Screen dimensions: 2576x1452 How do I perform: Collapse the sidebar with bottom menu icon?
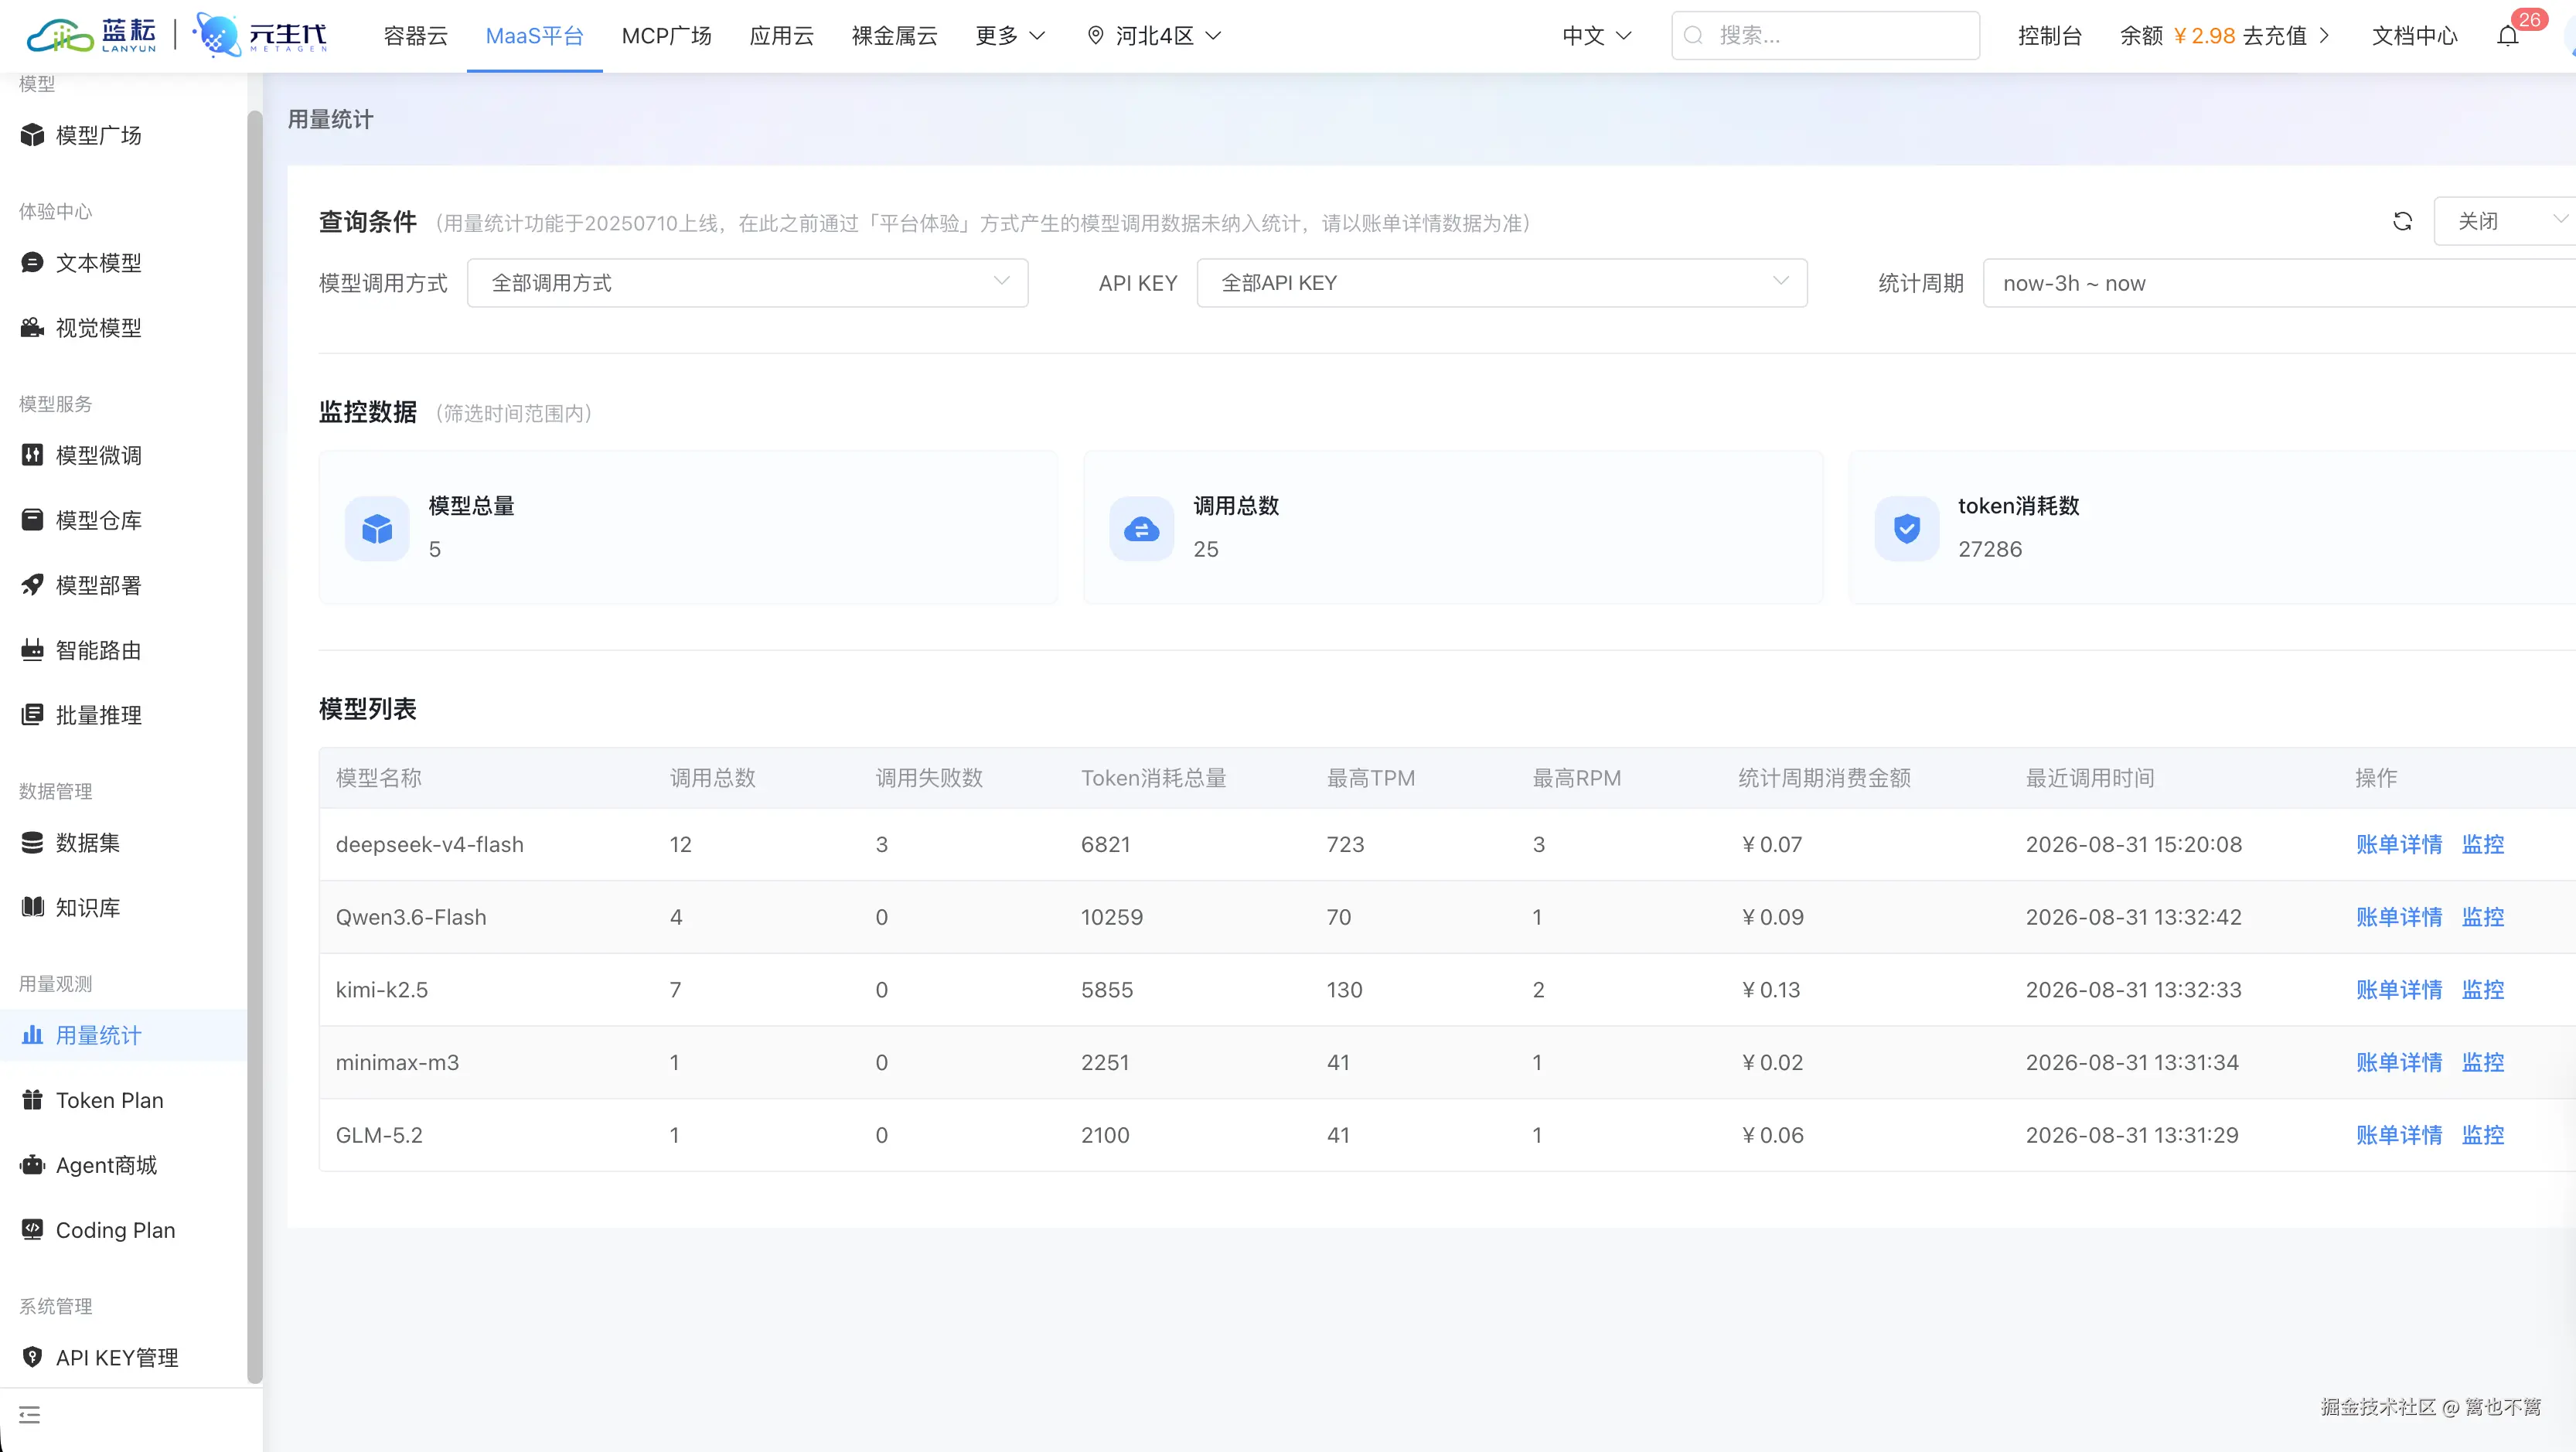tap(29, 1415)
